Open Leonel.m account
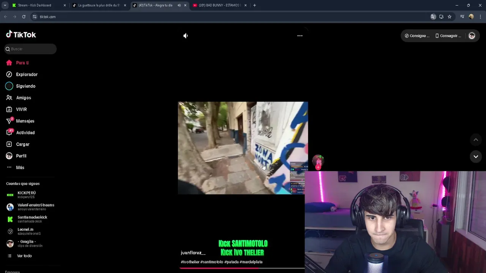The height and width of the screenshot is (273, 486). [x=24, y=231]
